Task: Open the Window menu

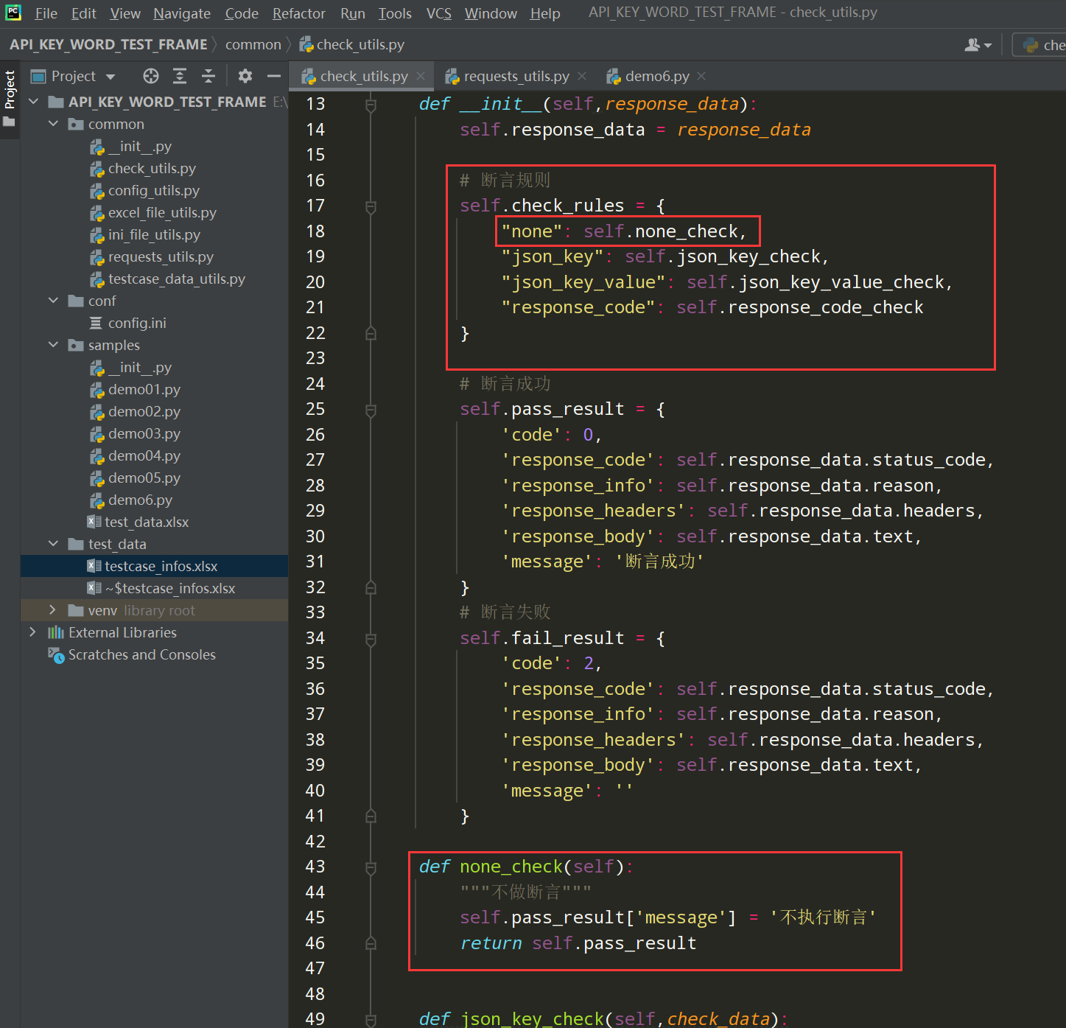Action: [x=491, y=13]
